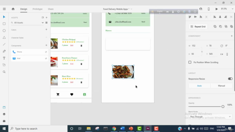This screenshot has width=235, height=132.
Task: Open mobile device preview
Action: tap(209, 9)
